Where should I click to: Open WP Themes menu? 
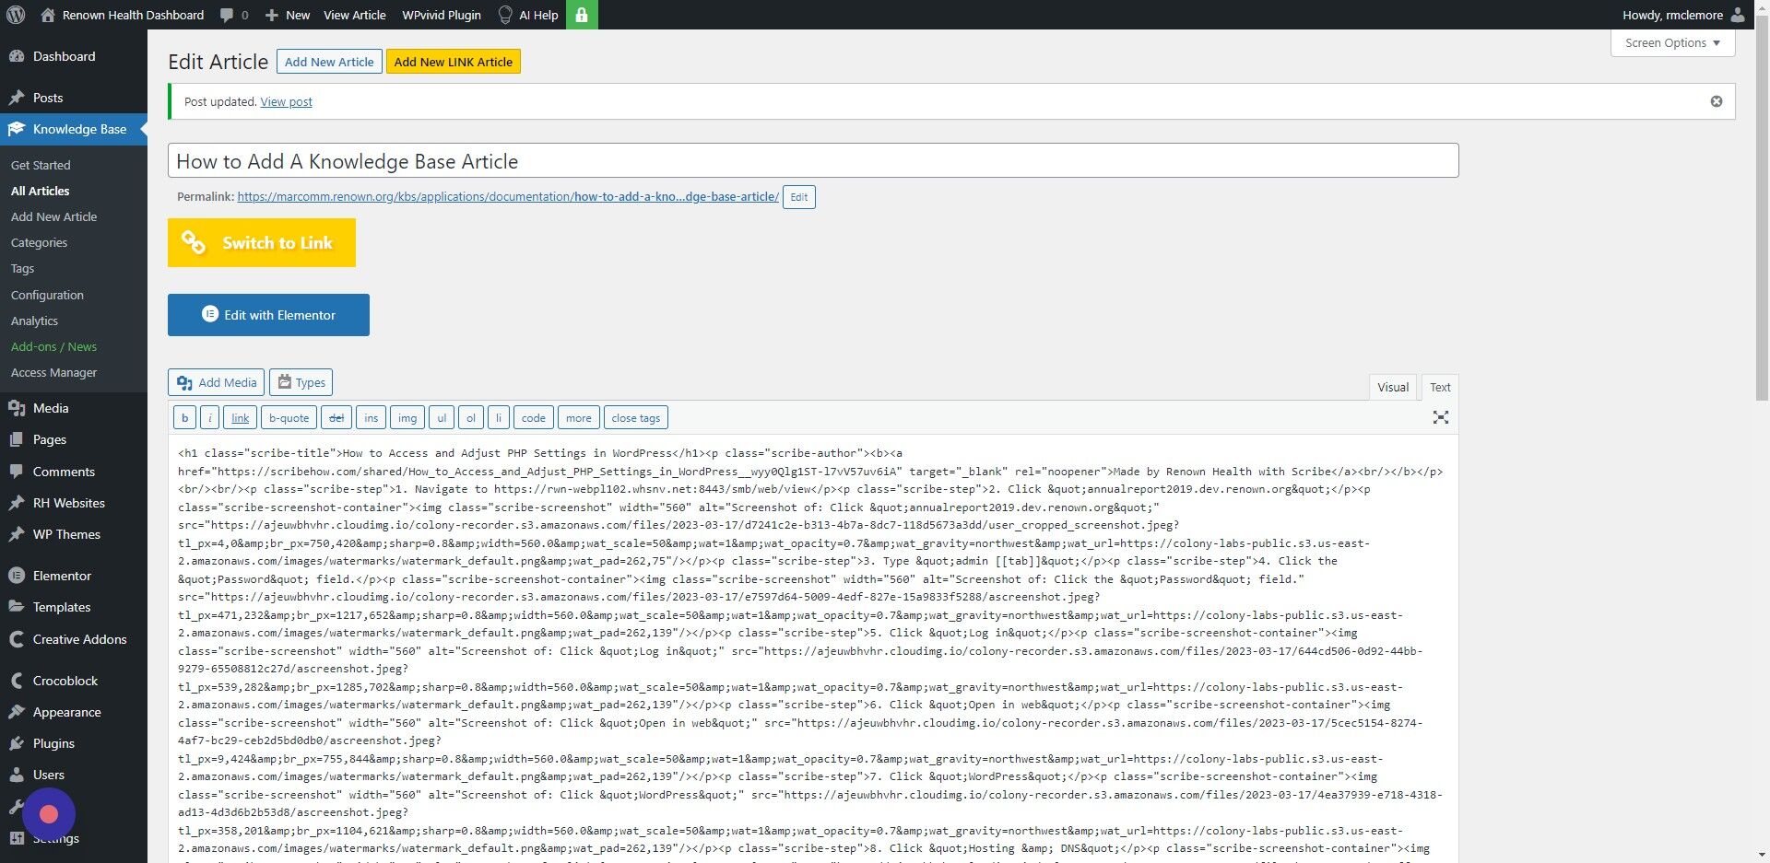pyautogui.click(x=74, y=534)
